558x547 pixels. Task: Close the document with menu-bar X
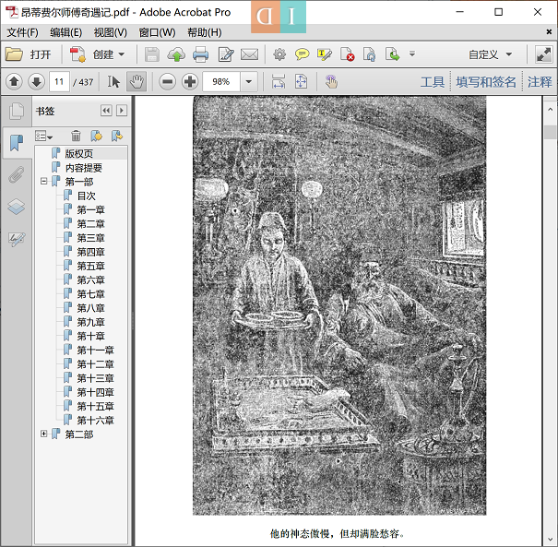549,32
